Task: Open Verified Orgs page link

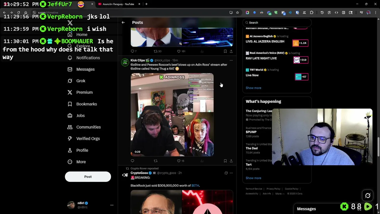Action: [88, 139]
